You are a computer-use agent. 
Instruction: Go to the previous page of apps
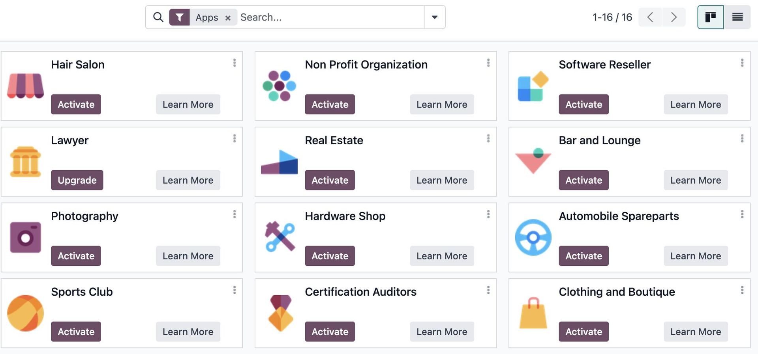click(x=649, y=17)
